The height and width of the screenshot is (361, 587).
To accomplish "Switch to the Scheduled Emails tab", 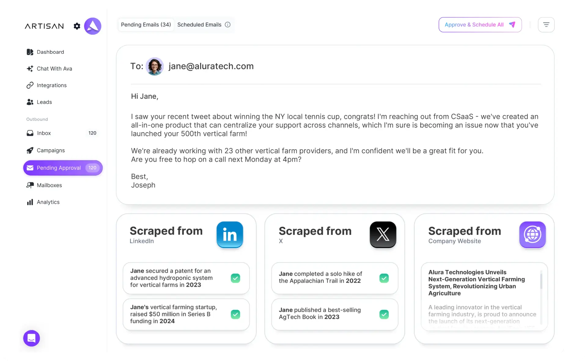I will (199, 24).
